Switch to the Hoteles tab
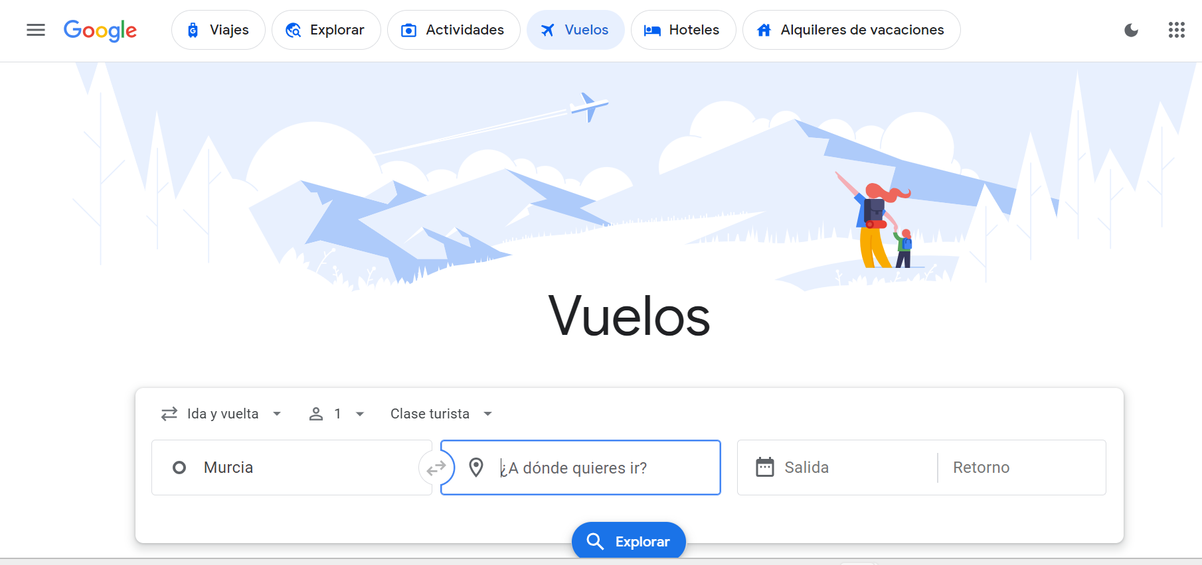The image size is (1202, 565). point(683,30)
